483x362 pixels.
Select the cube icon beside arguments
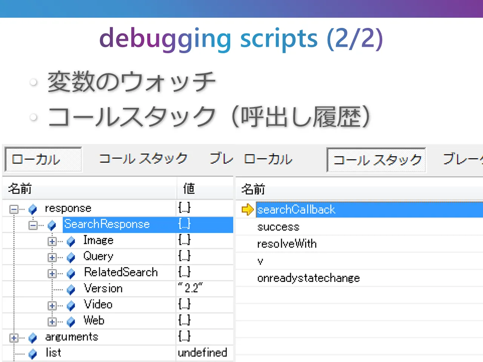click(x=33, y=338)
